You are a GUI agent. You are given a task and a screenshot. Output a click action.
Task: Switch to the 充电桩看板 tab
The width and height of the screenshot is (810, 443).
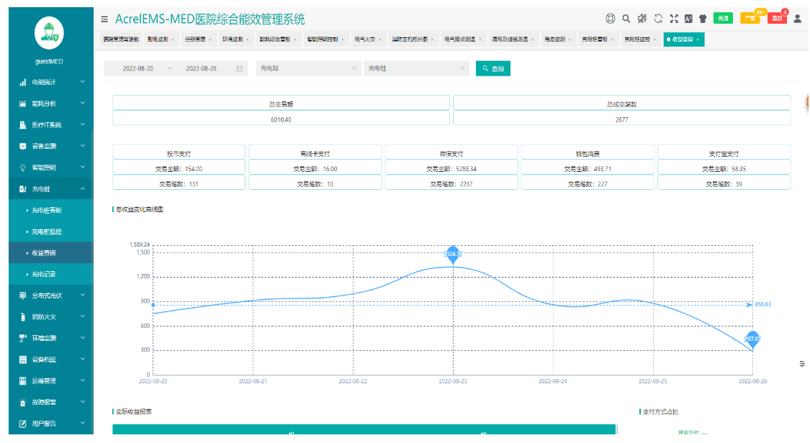595,40
